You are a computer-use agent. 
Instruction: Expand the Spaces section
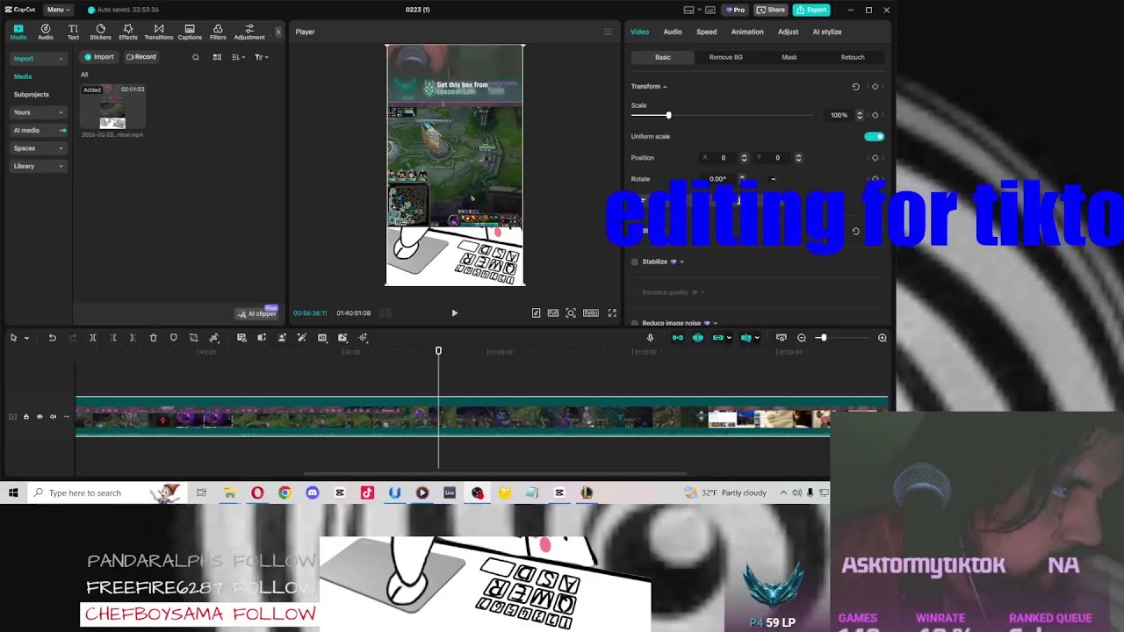pos(39,148)
